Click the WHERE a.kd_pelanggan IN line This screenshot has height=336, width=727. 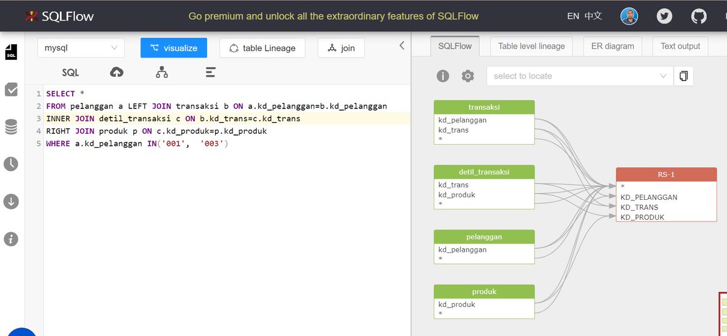pyautogui.click(x=137, y=144)
